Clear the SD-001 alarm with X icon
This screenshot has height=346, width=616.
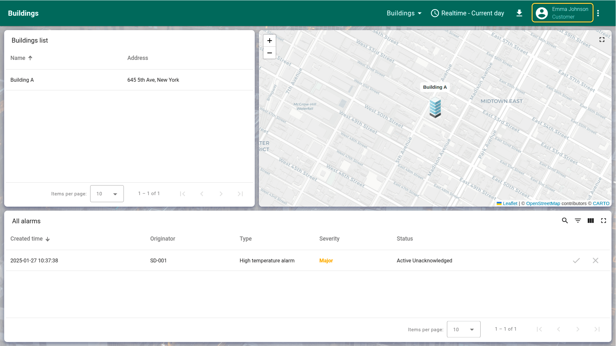tap(595, 261)
